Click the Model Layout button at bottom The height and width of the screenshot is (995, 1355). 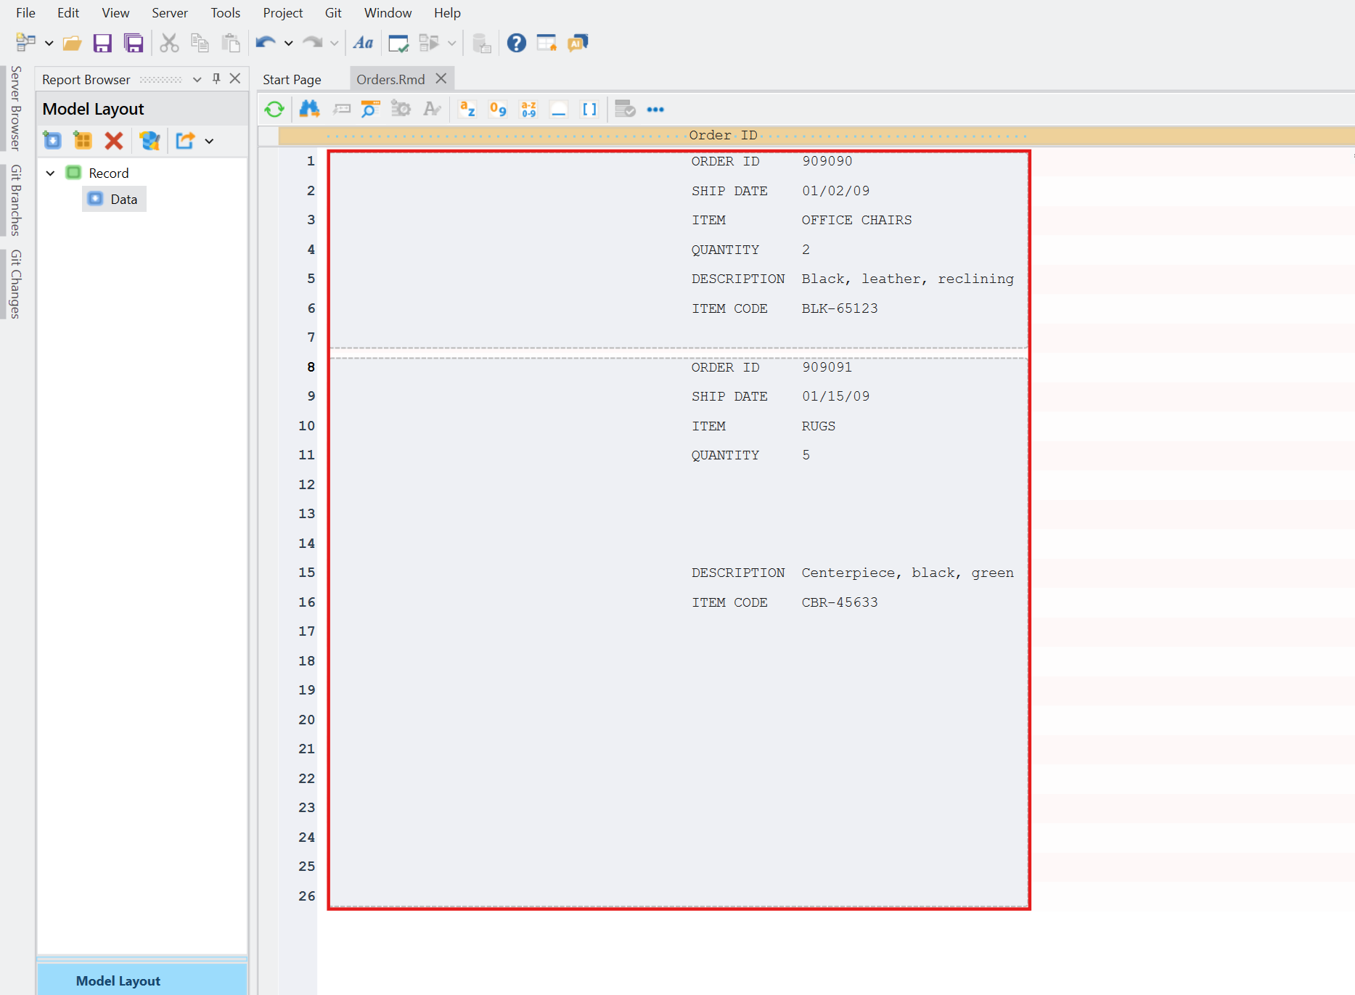[x=118, y=980]
